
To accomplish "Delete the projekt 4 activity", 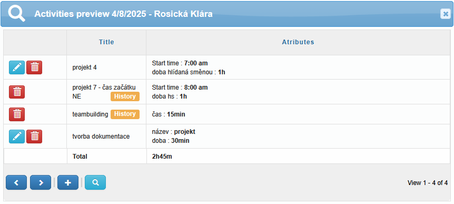I will [x=34, y=67].
